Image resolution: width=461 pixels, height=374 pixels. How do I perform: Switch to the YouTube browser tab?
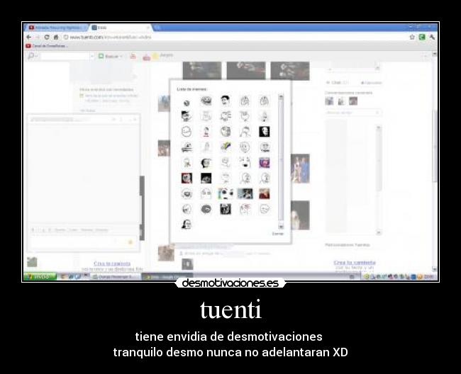(x=57, y=28)
